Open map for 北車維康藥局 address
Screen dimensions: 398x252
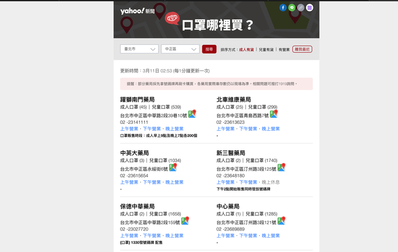274,114
